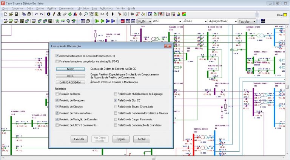Uncheck Adicionar Alterações ao Caso em Memória
The image size is (290, 160).
(x=57, y=55)
